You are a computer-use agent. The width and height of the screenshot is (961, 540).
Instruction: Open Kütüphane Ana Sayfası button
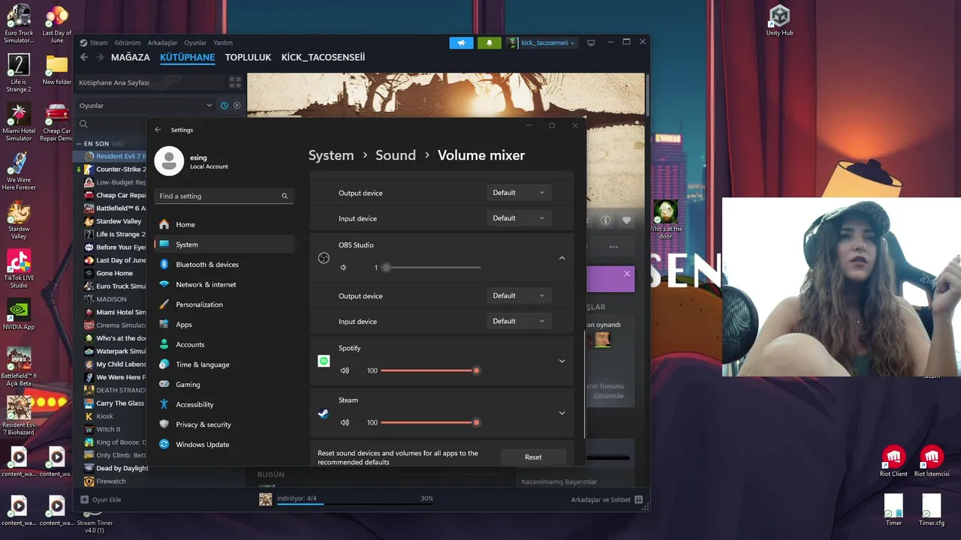click(150, 82)
